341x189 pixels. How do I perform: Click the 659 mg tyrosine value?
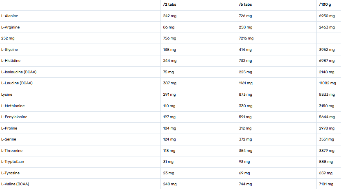(326, 173)
